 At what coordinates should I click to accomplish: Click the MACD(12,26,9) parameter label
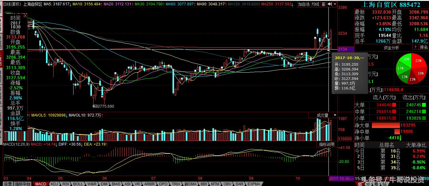16,144
